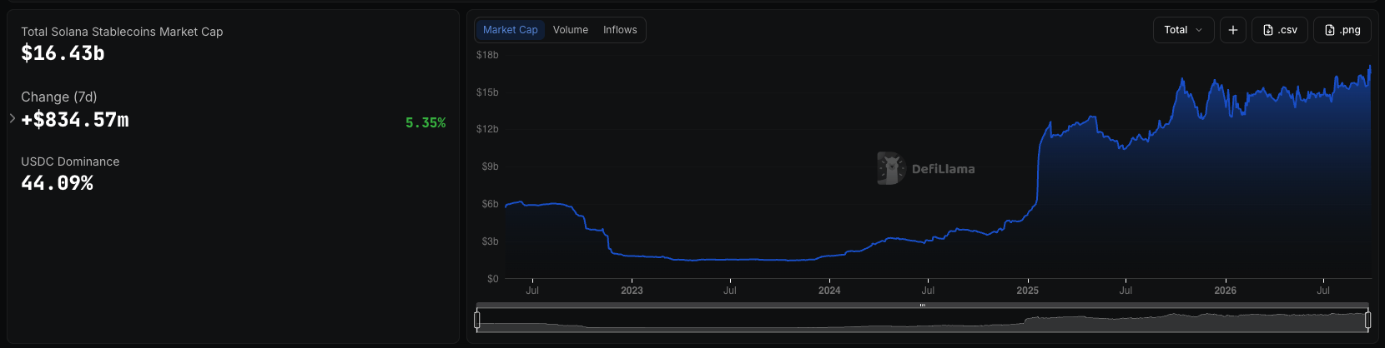Click the 44.09% USDC dominance value
The width and height of the screenshot is (1385, 348).
pos(57,183)
